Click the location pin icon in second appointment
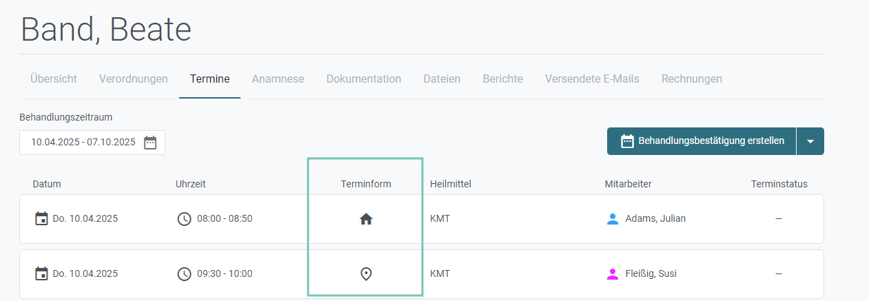 tap(366, 274)
